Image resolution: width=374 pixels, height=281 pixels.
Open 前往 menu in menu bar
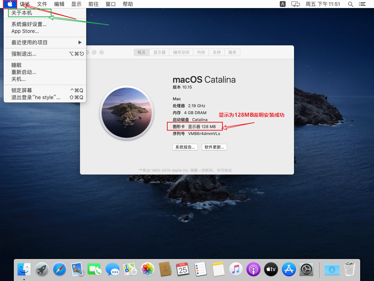coord(93,4)
